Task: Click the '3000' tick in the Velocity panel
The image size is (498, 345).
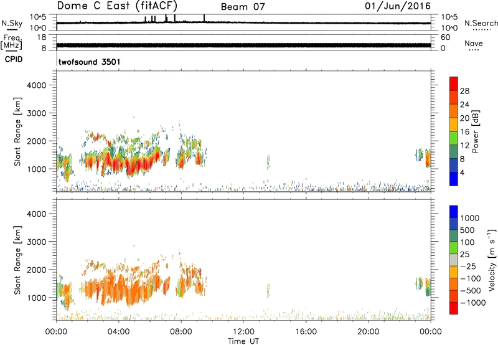Action: 36,242
